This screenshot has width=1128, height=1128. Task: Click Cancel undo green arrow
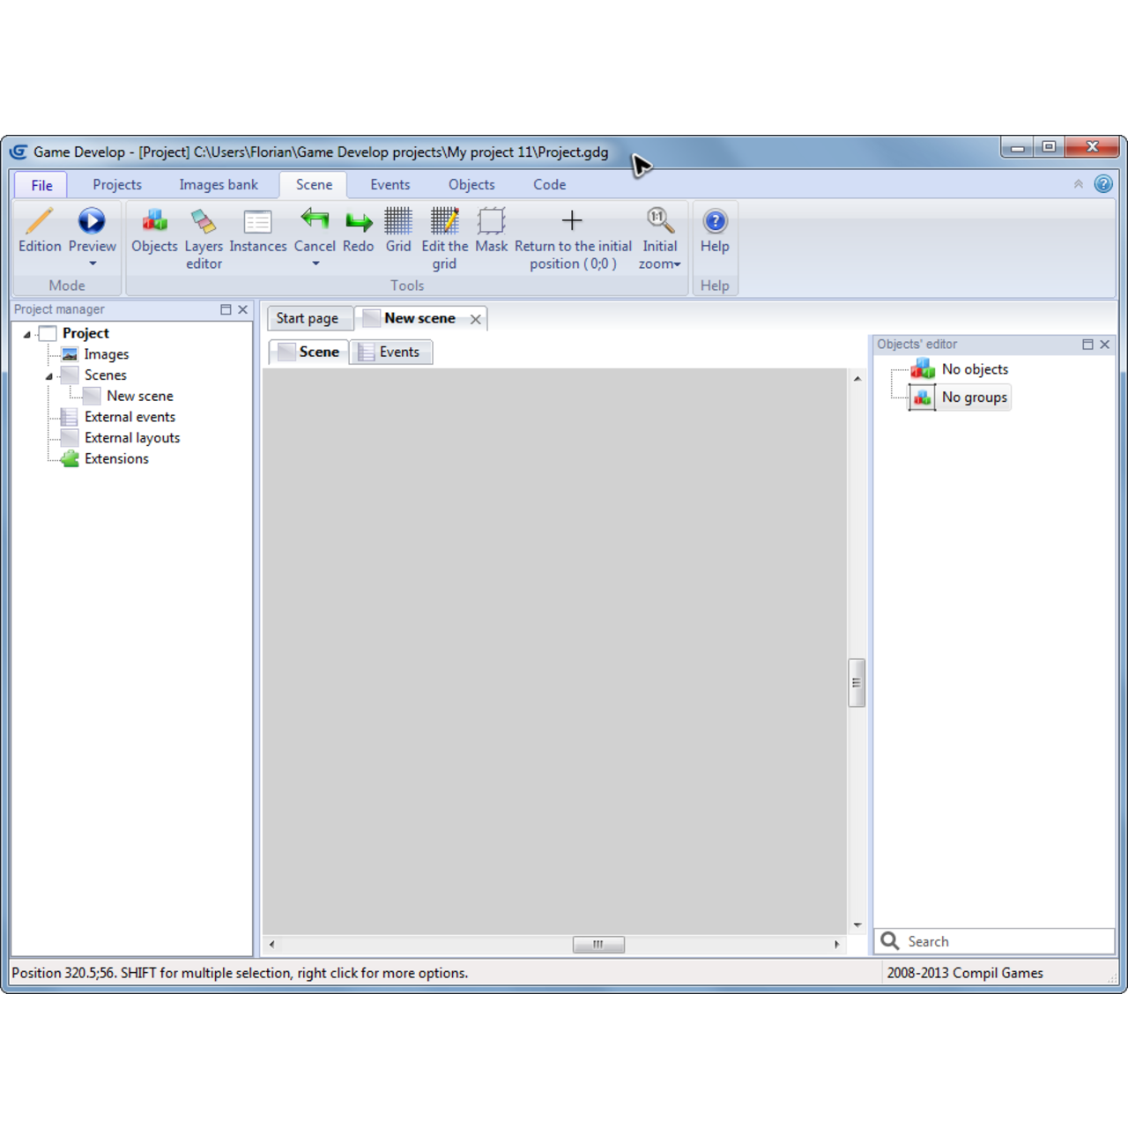[315, 220]
